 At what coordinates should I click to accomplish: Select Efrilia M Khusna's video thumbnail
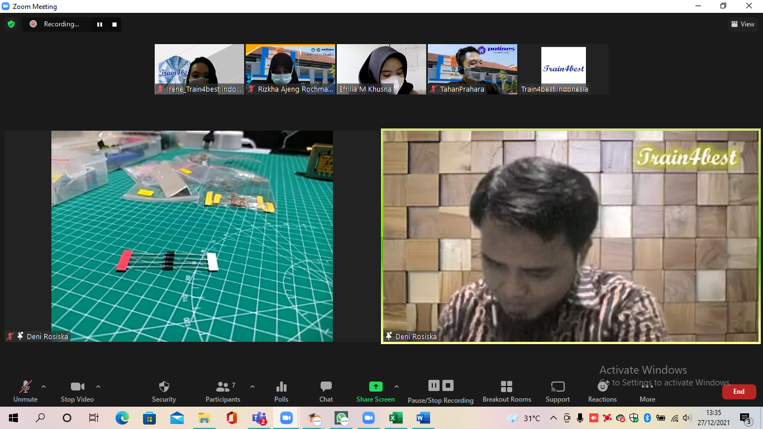(x=381, y=69)
